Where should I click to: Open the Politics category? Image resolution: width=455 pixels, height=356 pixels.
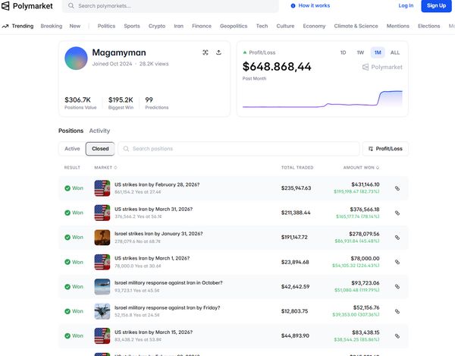click(106, 26)
